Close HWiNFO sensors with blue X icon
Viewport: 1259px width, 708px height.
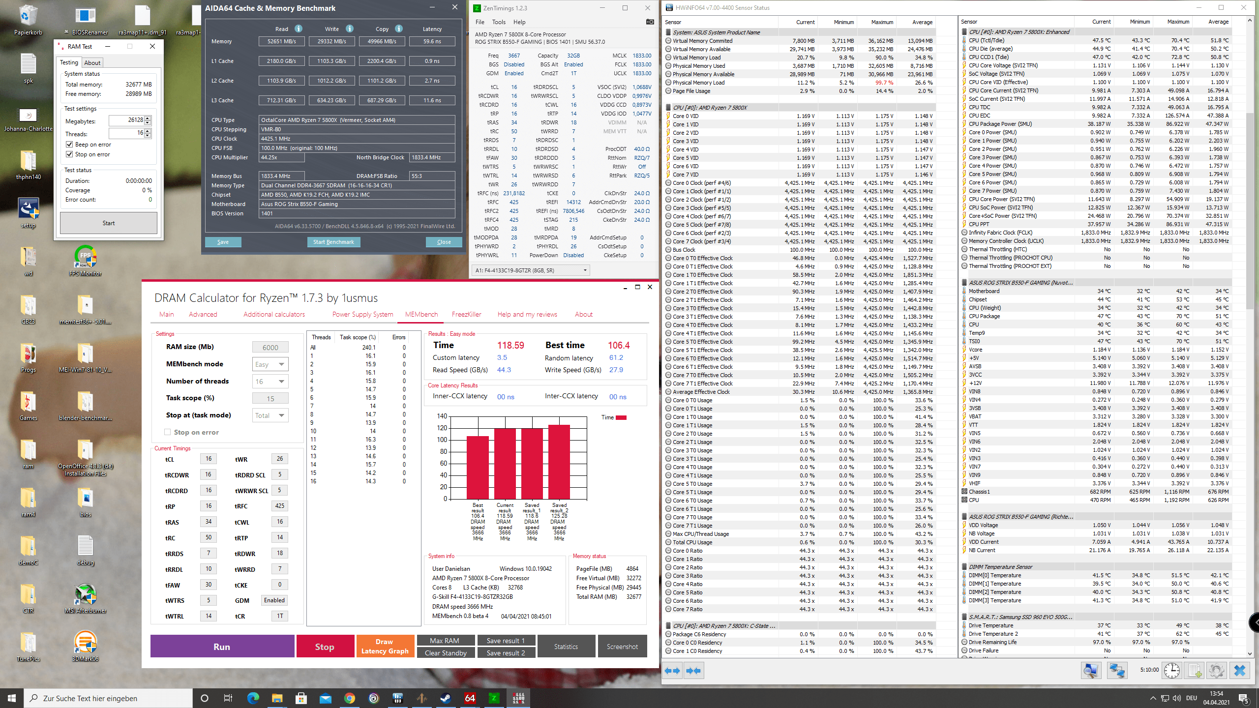(1239, 671)
